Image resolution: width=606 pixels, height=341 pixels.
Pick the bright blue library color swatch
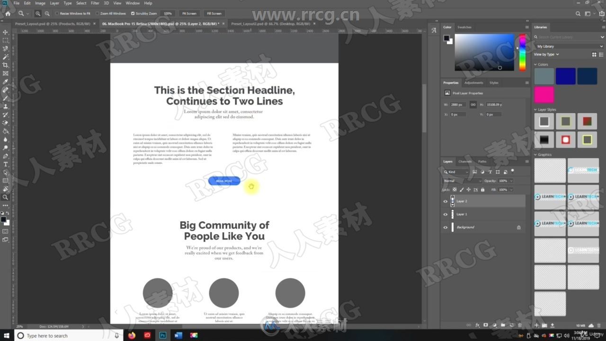pos(566,76)
